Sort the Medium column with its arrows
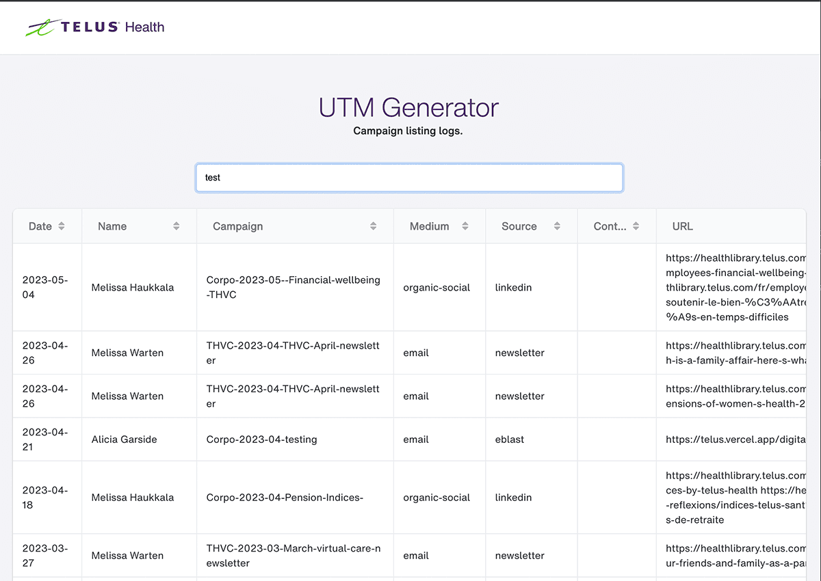Viewport: 821px width, 581px height. pyautogui.click(x=465, y=226)
